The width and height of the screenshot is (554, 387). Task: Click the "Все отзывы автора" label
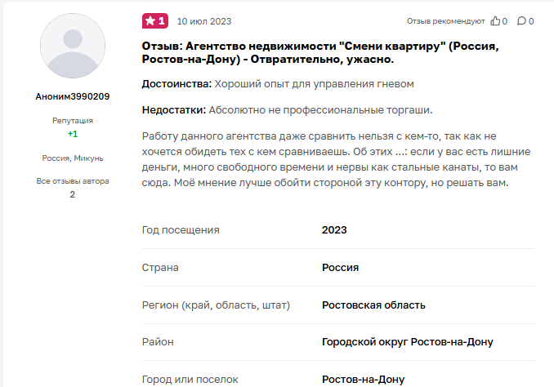coord(73,181)
